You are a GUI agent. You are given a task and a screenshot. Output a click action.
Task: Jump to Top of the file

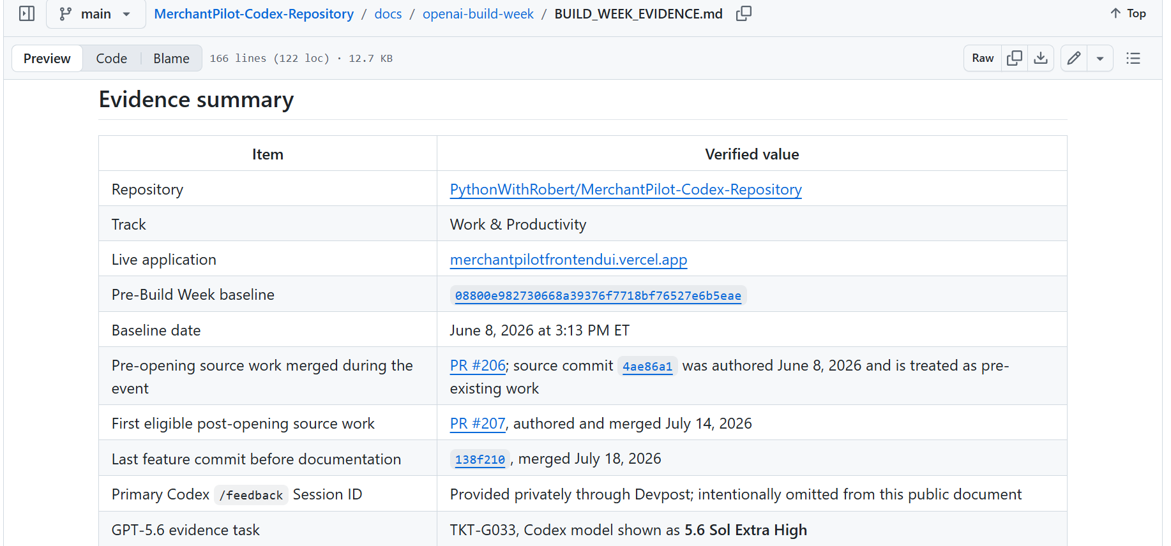point(1128,13)
